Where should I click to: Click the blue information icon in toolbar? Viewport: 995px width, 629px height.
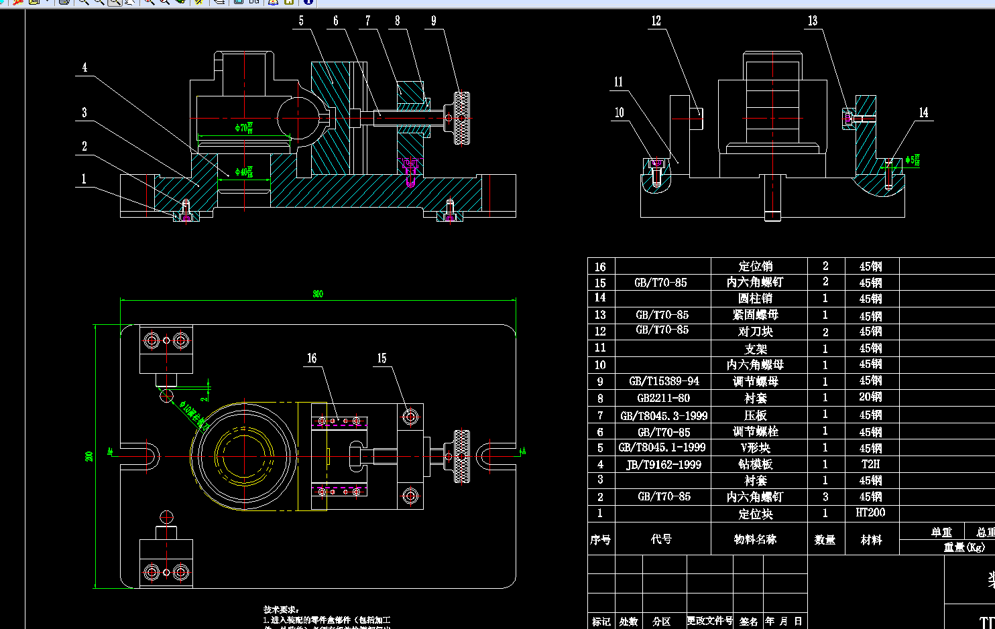click(x=308, y=2)
